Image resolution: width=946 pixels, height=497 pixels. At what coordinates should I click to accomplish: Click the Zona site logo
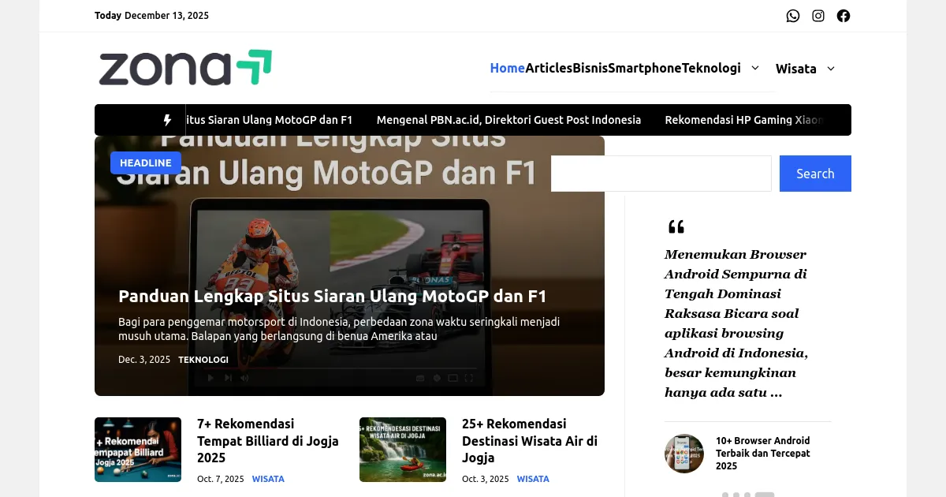(185, 68)
